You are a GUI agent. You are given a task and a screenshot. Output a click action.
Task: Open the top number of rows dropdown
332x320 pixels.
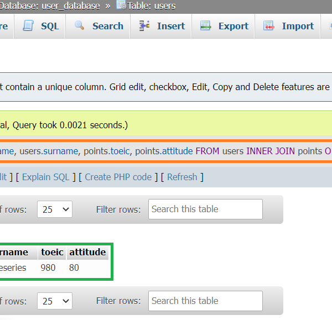[x=54, y=209]
